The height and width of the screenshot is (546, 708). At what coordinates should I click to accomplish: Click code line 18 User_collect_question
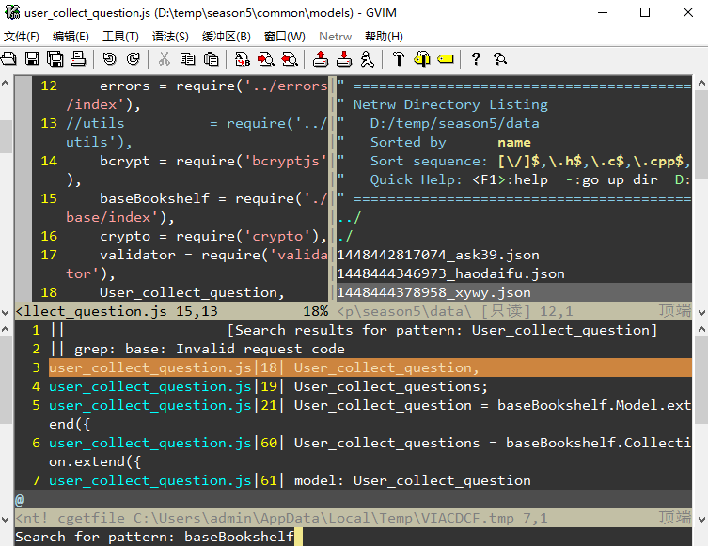pyautogui.click(x=192, y=292)
